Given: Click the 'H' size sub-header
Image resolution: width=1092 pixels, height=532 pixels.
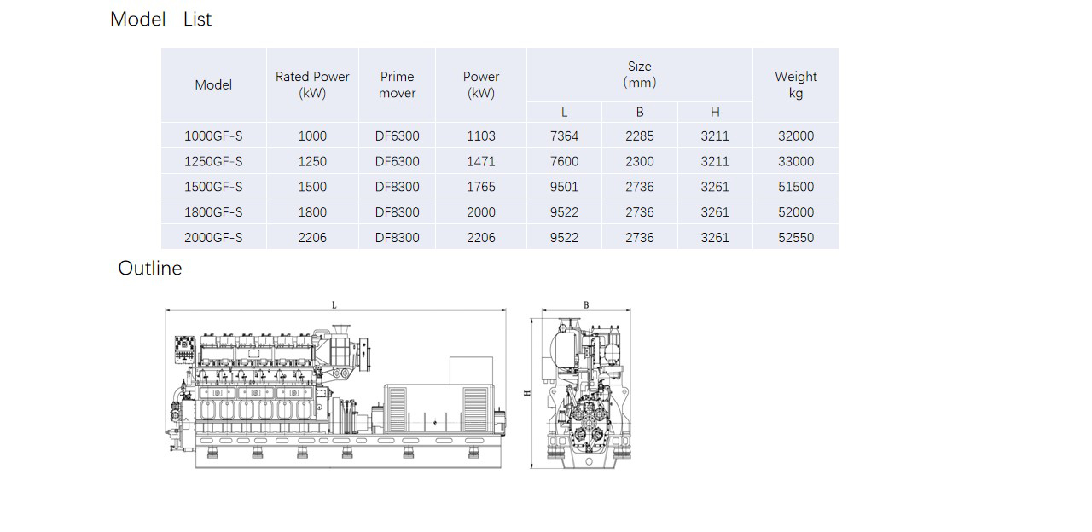Looking at the screenshot, I should (x=715, y=112).
